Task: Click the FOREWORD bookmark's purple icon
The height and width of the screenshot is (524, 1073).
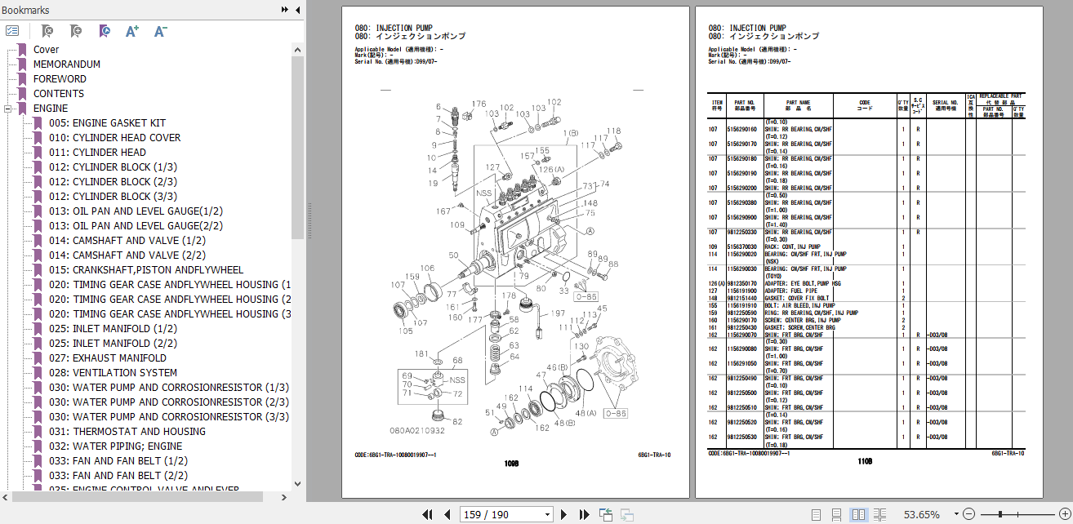Action: coord(23,79)
